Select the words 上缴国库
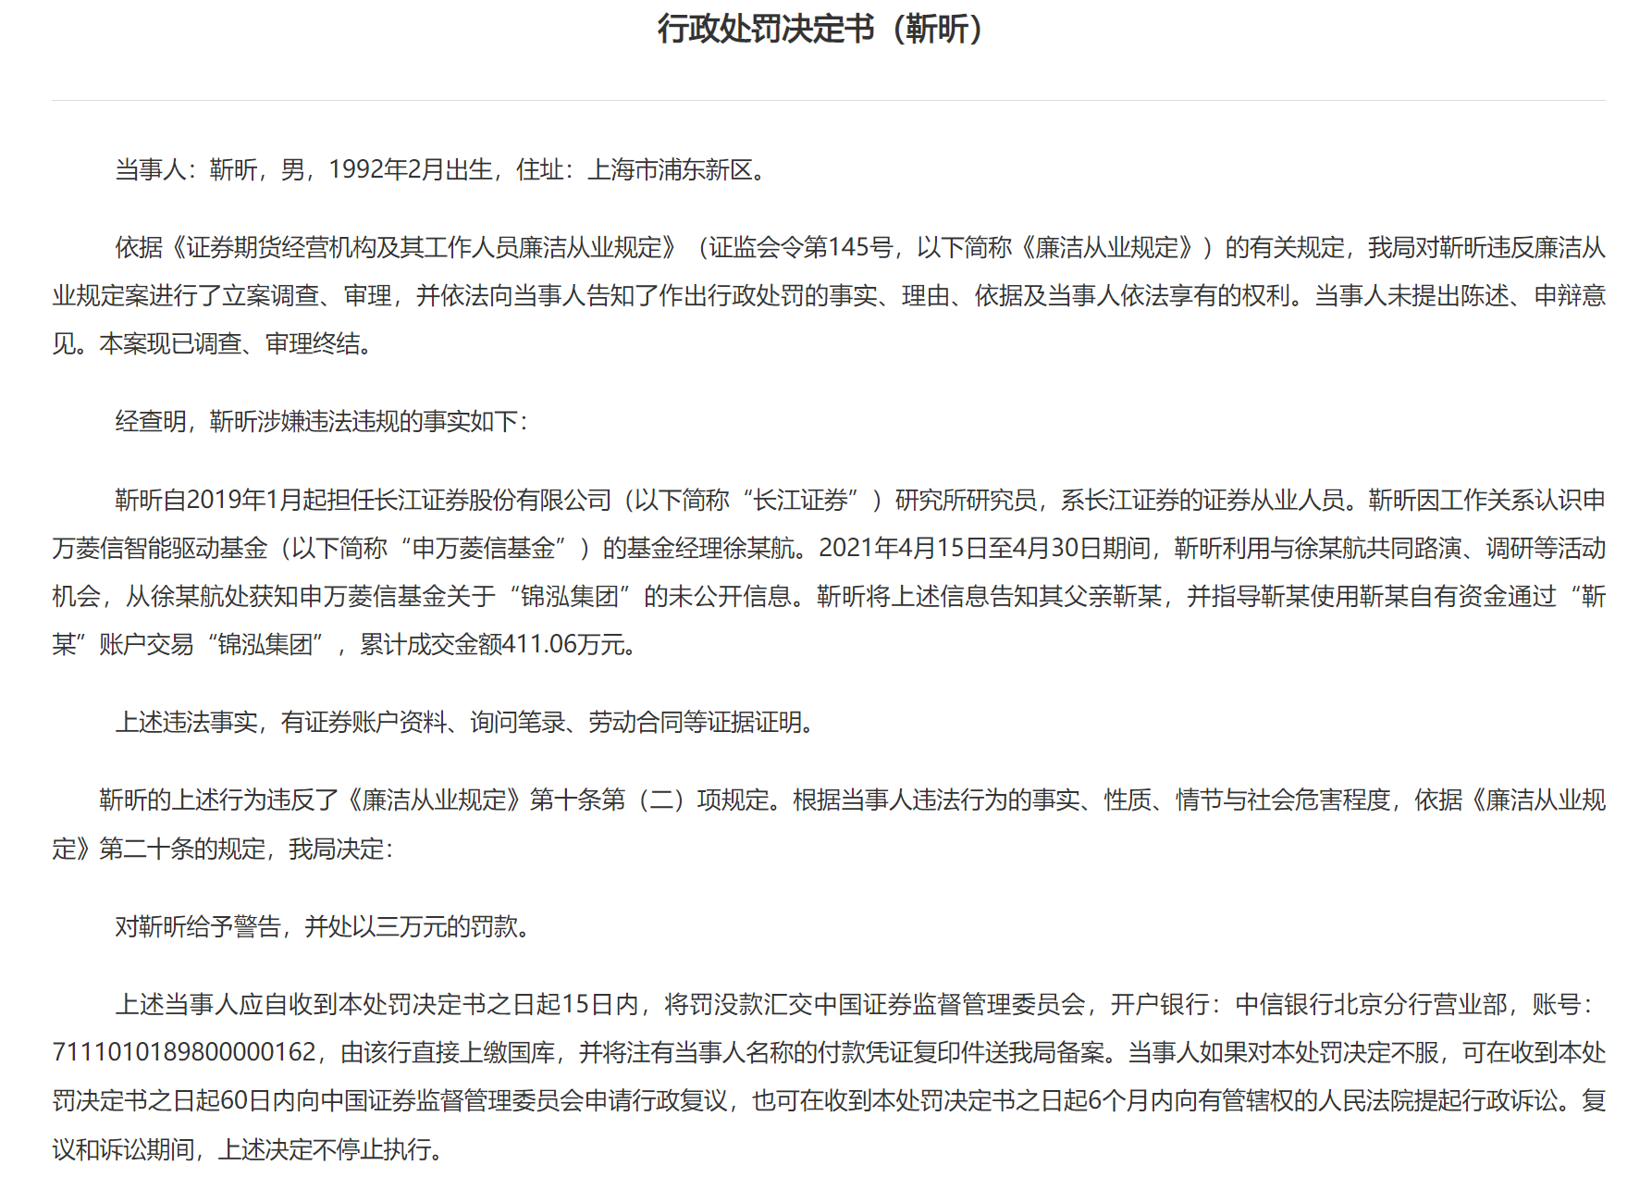This screenshot has width=1627, height=1178. click(x=507, y=1052)
